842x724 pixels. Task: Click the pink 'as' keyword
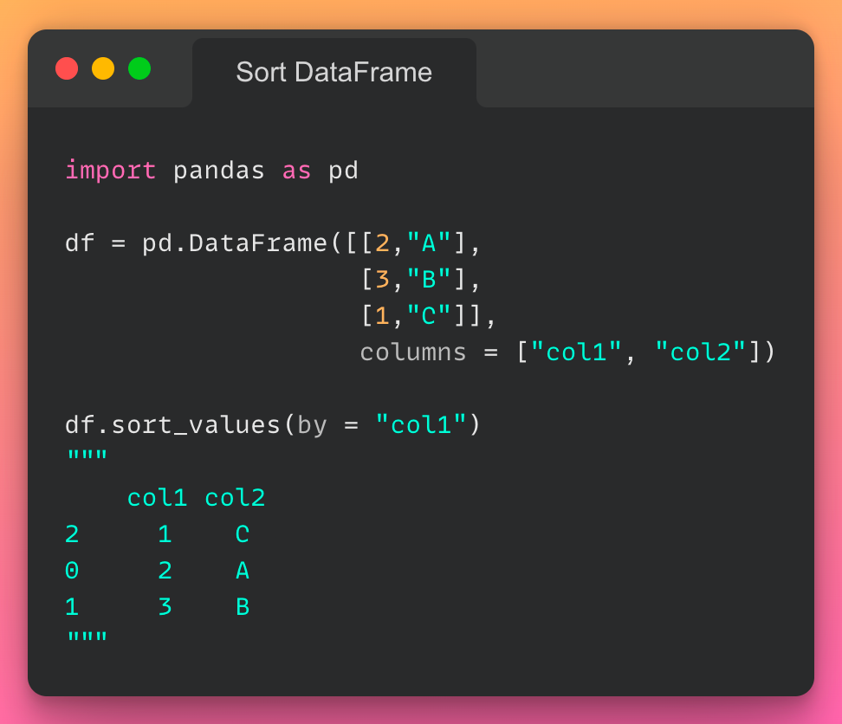click(x=296, y=171)
